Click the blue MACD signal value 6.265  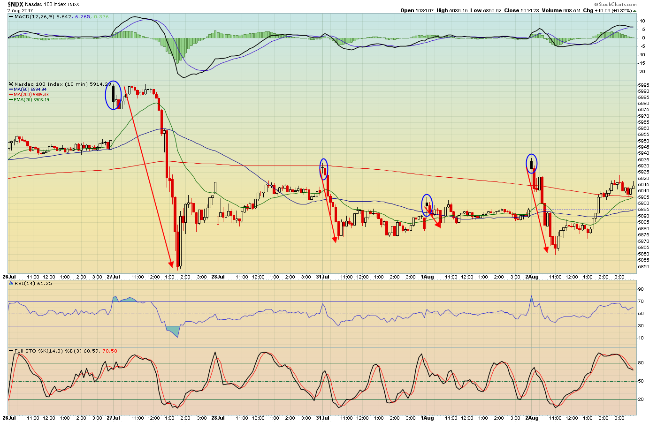pyautogui.click(x=83, y=16)
